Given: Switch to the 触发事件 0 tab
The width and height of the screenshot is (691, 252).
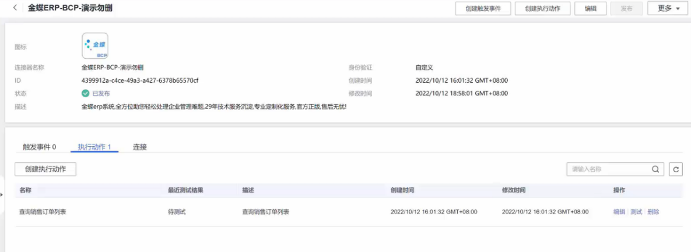Looking at the screenshot, I should (x=40, y=147).
